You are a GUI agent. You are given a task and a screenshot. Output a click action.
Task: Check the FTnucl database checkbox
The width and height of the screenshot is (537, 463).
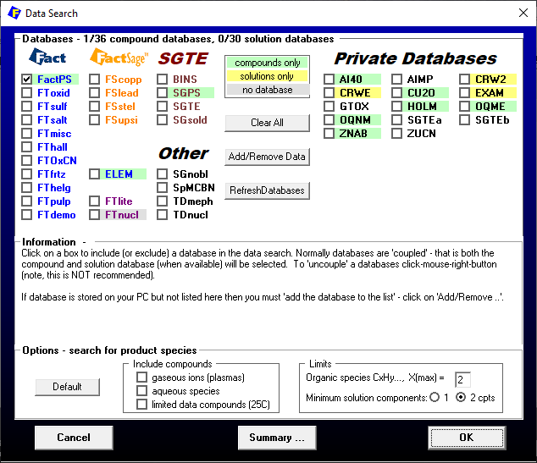[95, 215]
